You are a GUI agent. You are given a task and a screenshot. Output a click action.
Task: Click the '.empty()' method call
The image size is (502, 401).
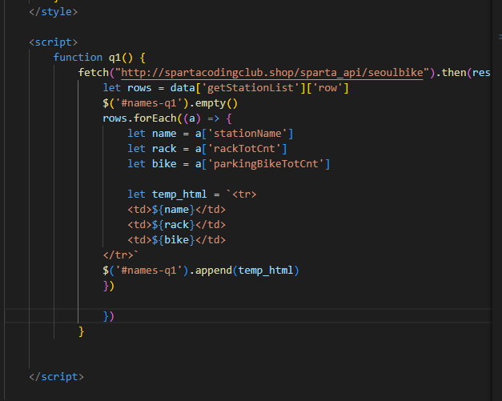tap(214, 103)
